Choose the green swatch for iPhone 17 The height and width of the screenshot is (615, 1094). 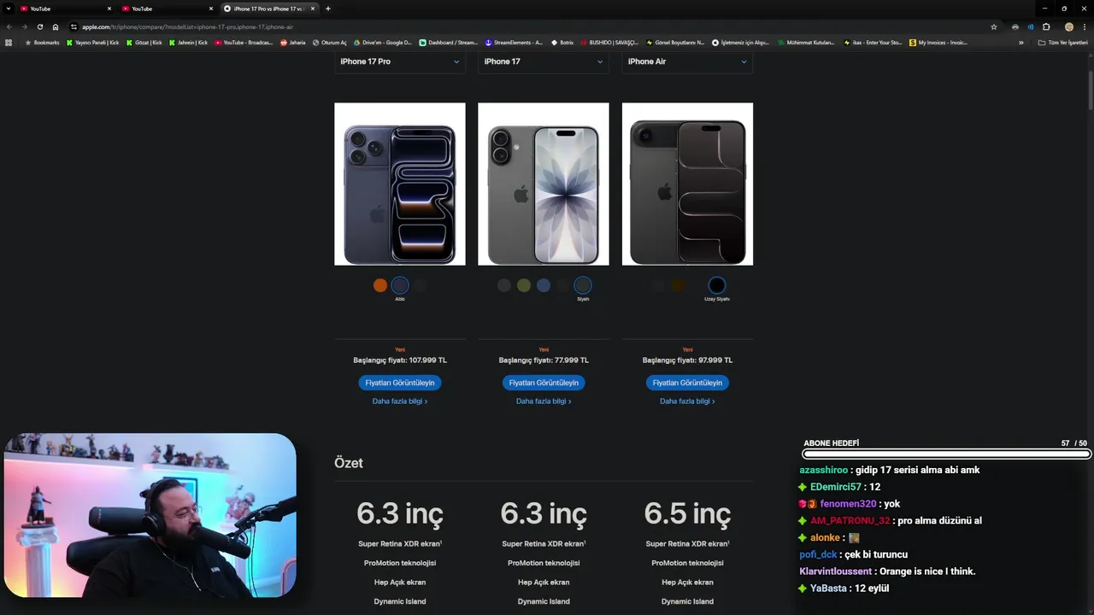click(524, 285)
